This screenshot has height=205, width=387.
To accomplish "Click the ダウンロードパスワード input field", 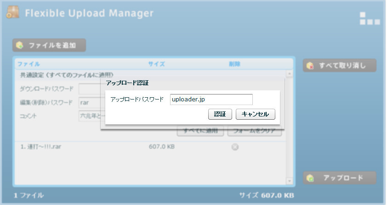I will (90, 89).
